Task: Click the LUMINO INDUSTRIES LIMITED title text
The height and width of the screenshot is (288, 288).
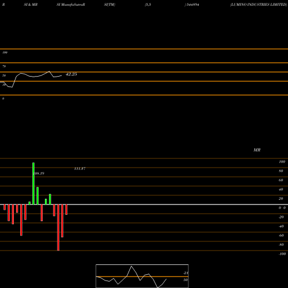Action: click(259, 5)
